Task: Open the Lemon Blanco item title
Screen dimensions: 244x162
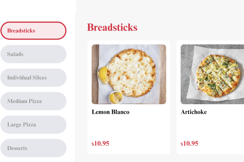Action: pos(111,112)
